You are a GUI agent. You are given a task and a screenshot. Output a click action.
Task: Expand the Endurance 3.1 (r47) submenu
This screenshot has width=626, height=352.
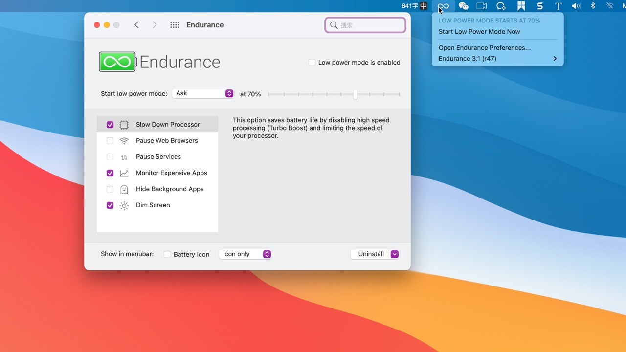click(498, 59)
